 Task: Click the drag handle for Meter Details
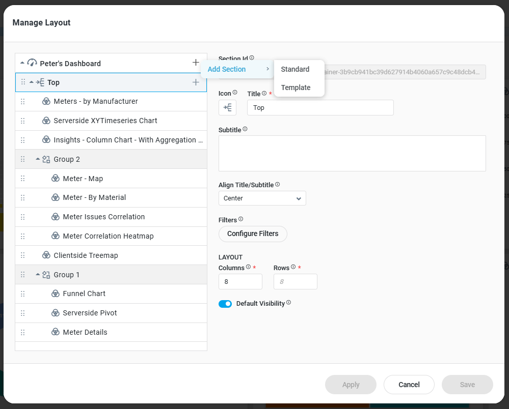(x=22, y=332)
